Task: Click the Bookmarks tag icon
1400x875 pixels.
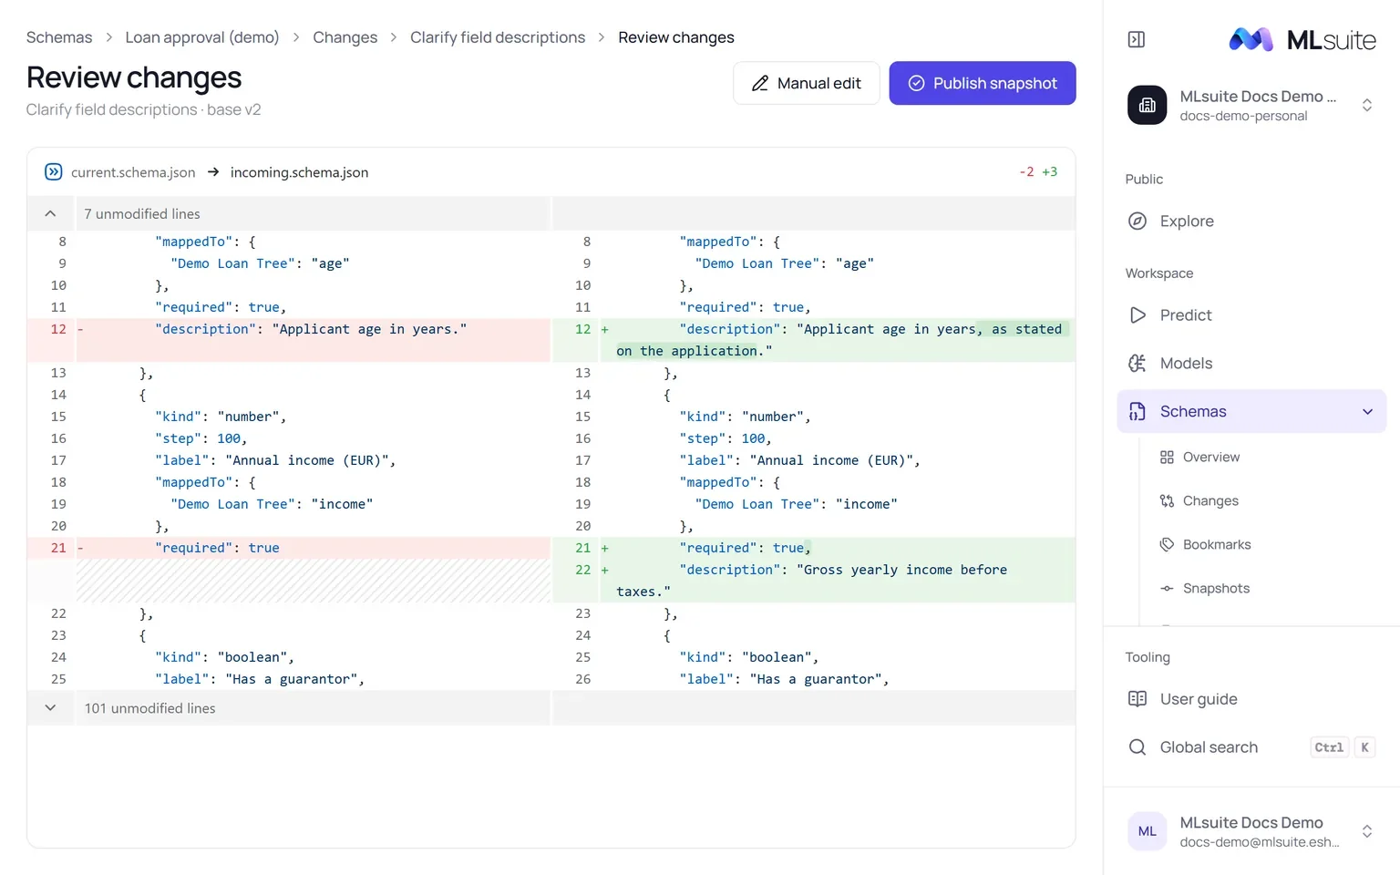Action: (x=1167, y=544)
